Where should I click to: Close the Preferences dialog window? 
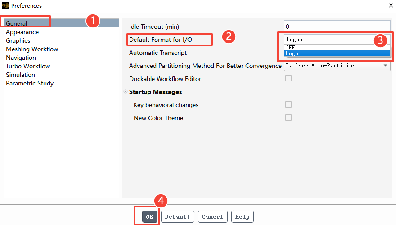coord(390,5)
